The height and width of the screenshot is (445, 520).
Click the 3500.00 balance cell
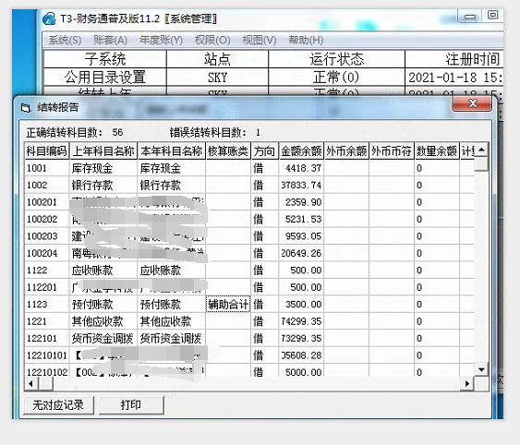(301, 305)
